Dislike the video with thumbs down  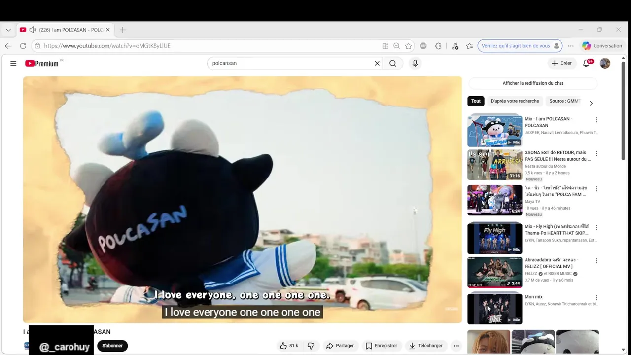click(311, 346)
